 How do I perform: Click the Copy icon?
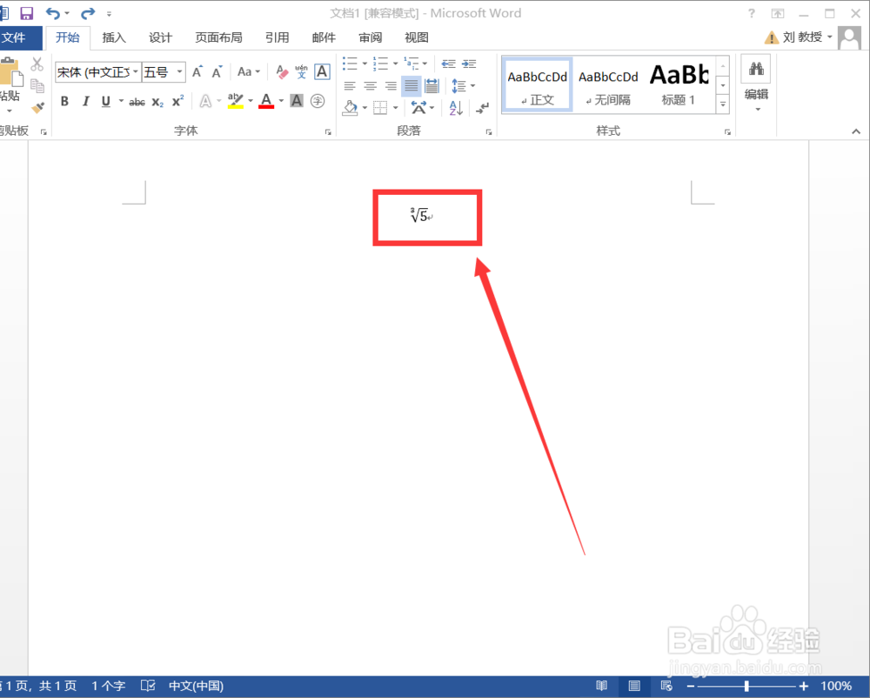37,85
